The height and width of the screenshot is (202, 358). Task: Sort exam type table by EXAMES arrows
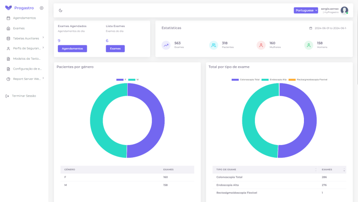pyautogui.click(x=344, y=169)
